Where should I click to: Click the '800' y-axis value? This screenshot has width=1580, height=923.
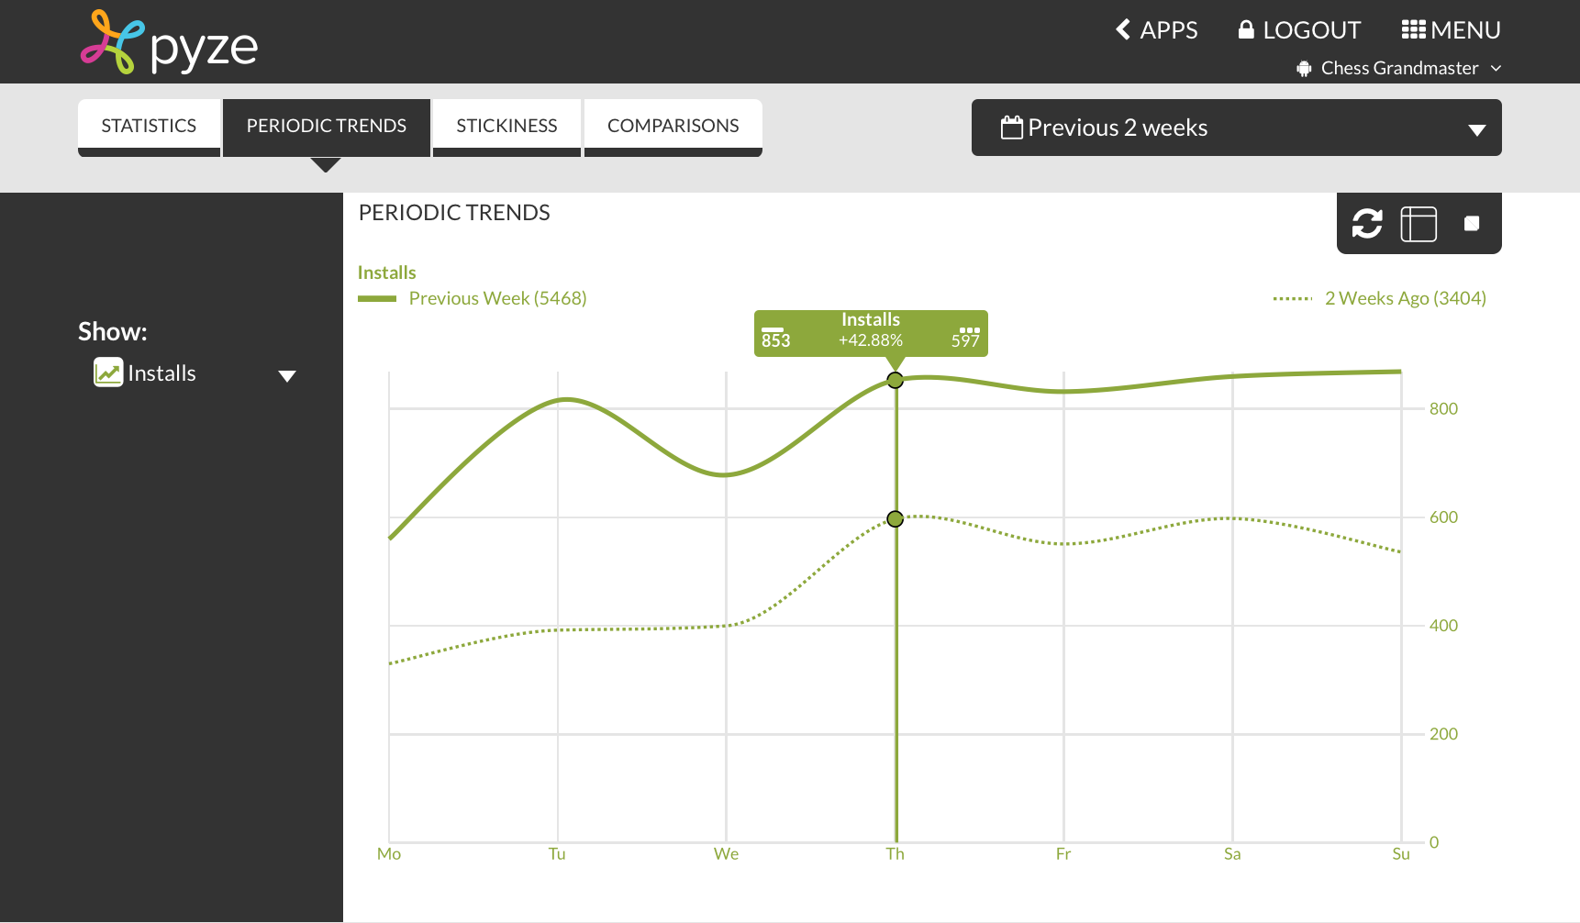click(x=1443, y=409)
